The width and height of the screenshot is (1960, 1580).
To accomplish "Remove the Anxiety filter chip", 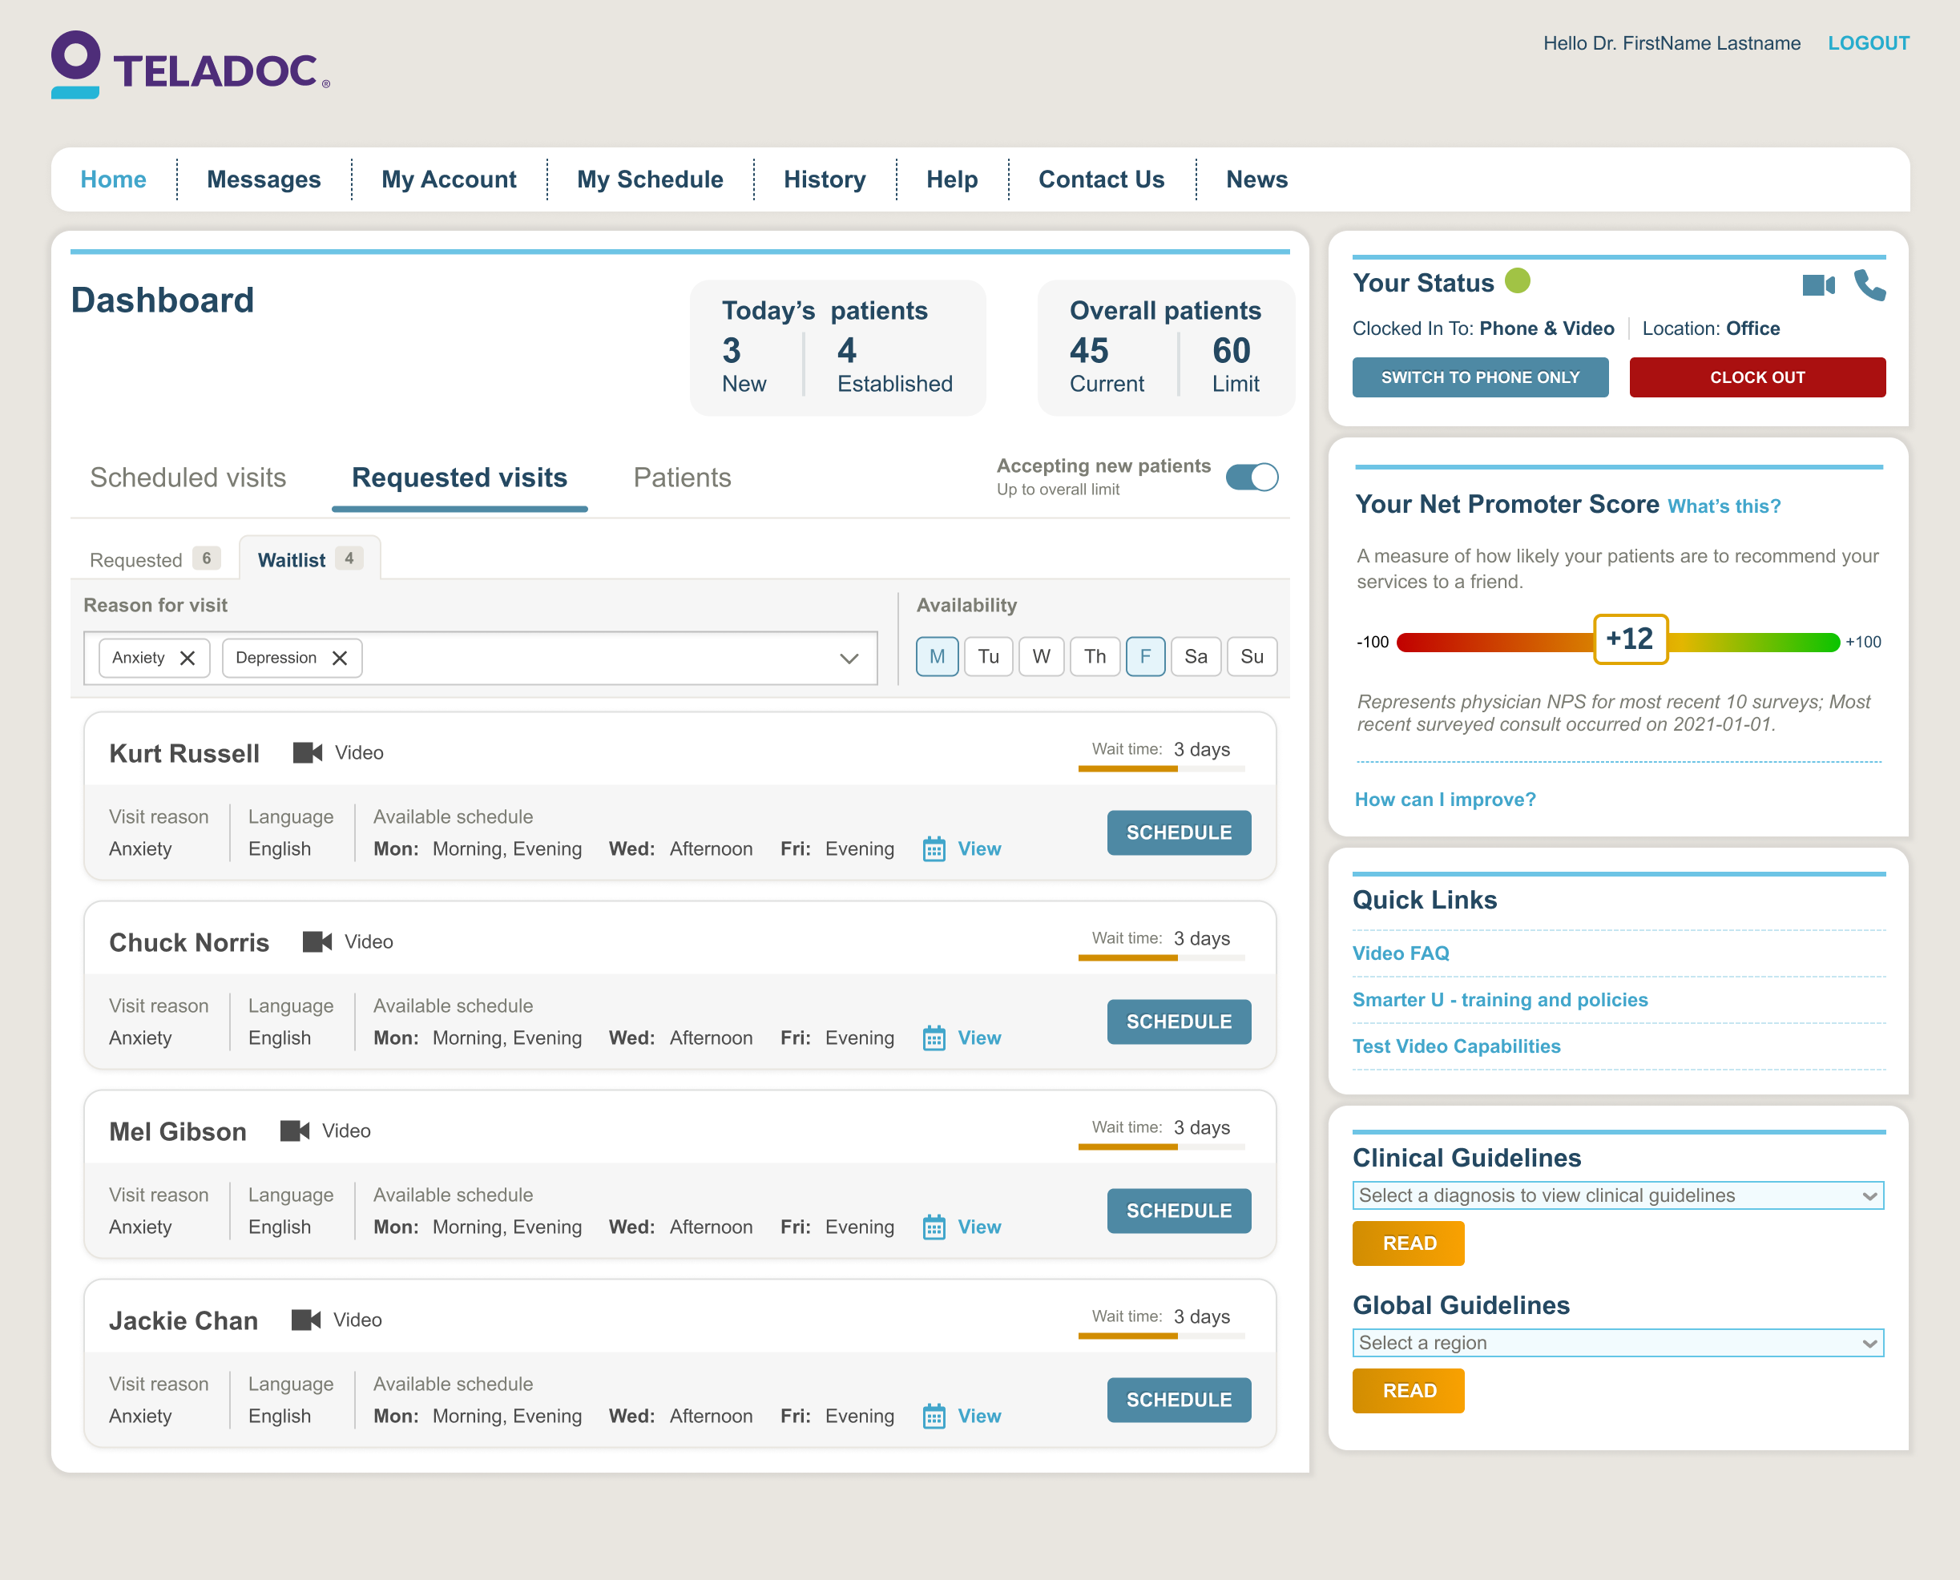I will (x=188, y=657).
